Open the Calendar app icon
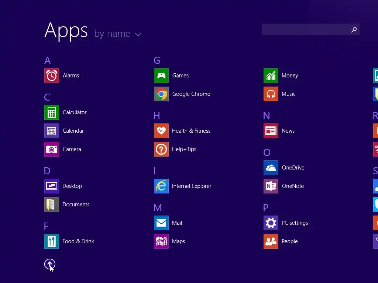The width and height of the screenshot is (378, 283). [x=52, y=131]
